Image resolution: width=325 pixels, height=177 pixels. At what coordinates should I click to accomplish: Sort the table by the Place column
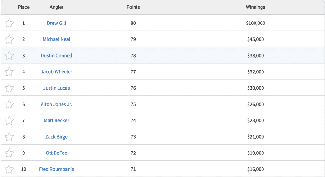pyautogui.click(x=23, y=7)
